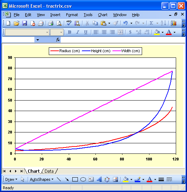
Task: Open Line Style options on Drawing toolbar
Action: click(x=161, y=179)
